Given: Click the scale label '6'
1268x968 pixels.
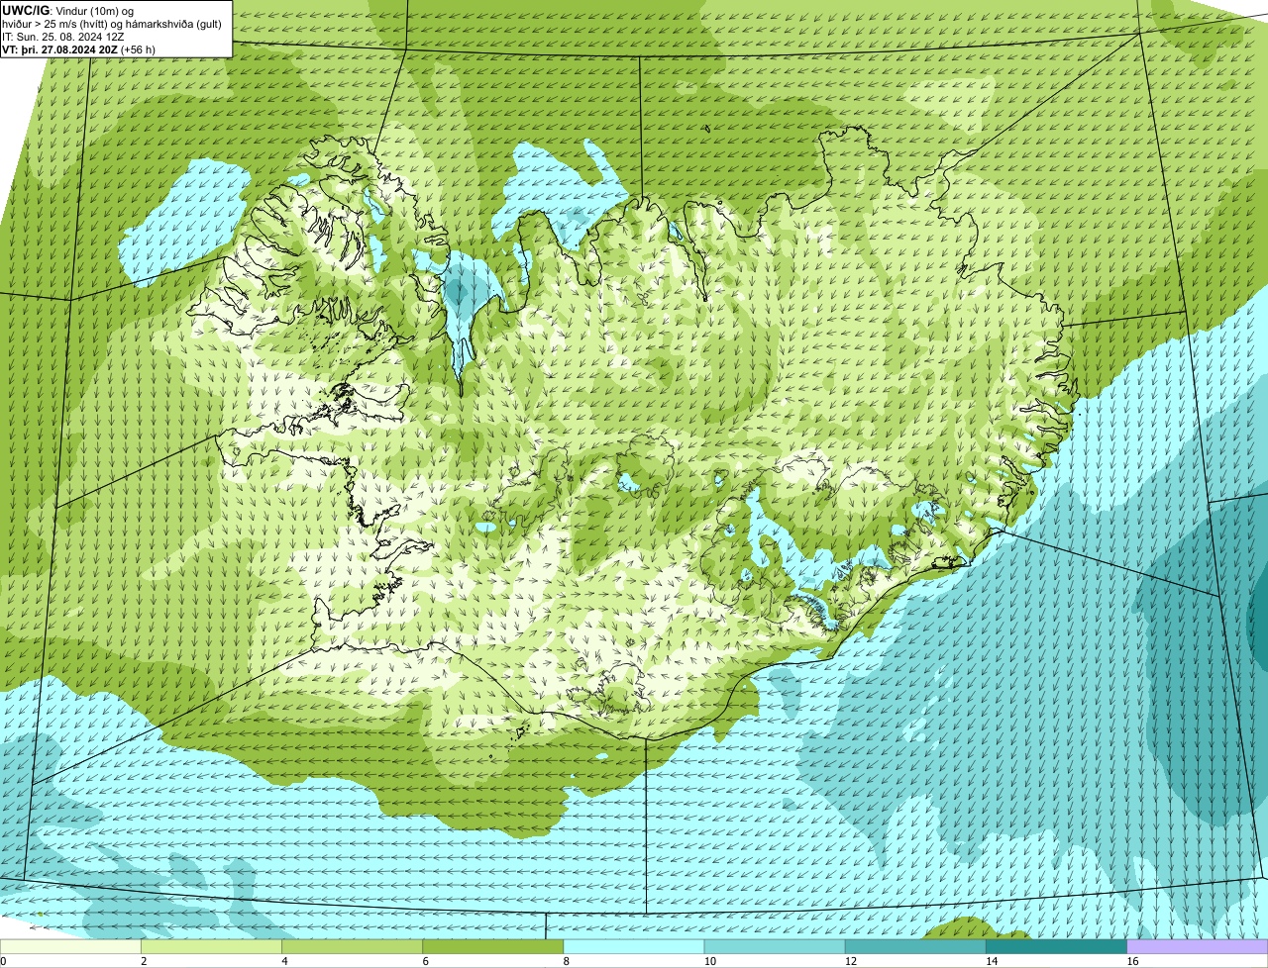Looking at the screenshot, I should point(425,961).
